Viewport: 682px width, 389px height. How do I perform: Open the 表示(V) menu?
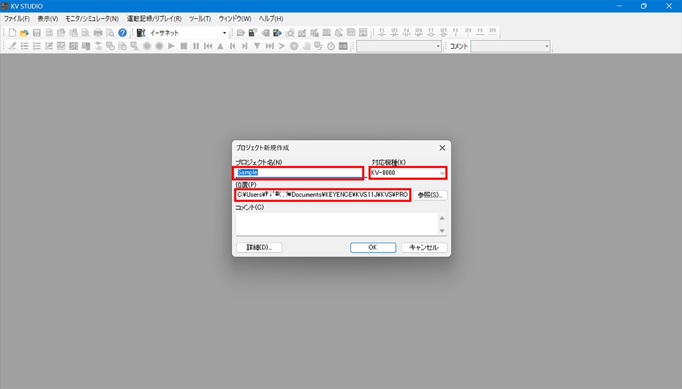pos(47,19)
